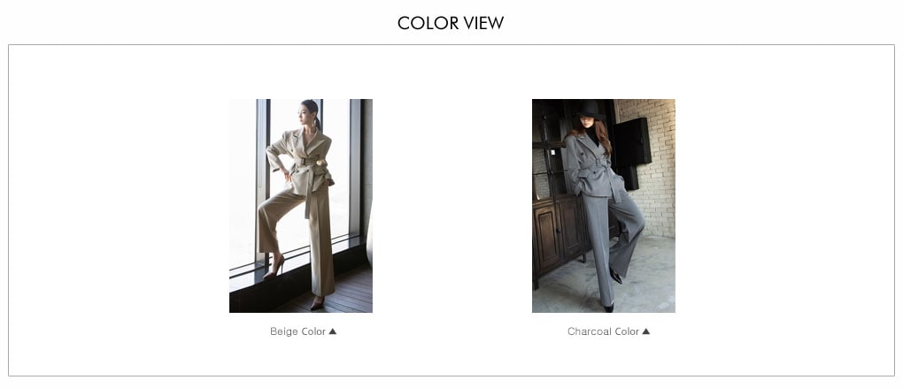903x388 pixels.
Task: Click the high heel on the window ledge
Action: 274,267
